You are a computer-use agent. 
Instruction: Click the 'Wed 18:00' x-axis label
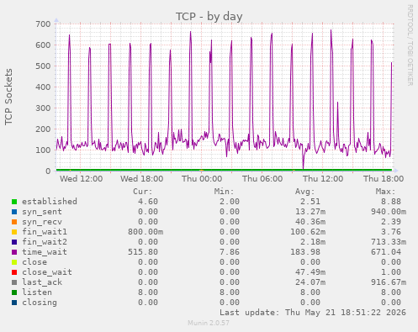pos(142,179)
